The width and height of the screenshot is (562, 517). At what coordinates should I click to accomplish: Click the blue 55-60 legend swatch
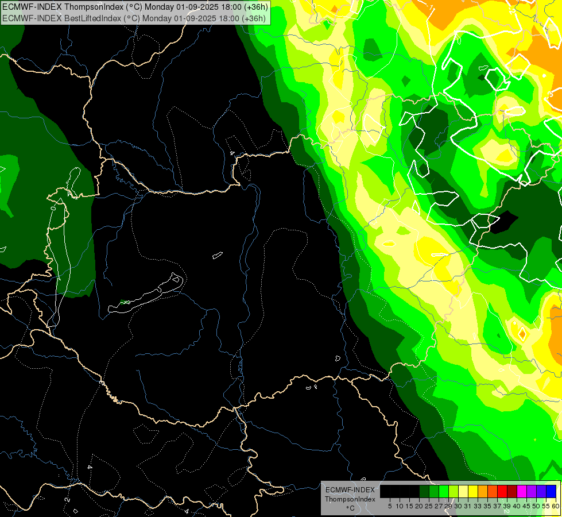click(551, 492)
